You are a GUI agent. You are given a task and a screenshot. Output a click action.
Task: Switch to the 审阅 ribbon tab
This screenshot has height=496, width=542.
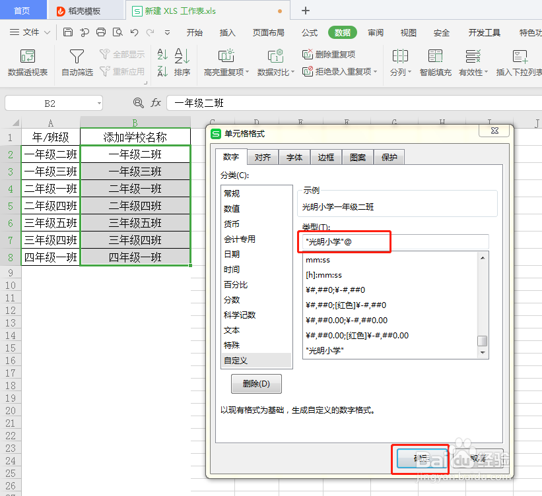pyautogui.click(x=375, y=31)
